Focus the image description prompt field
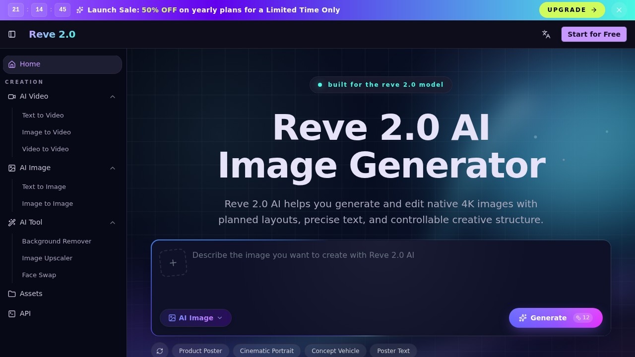Image resolution: width=635 pixels, height=357 pixels. pyautogui.click(x=397, y=273)
